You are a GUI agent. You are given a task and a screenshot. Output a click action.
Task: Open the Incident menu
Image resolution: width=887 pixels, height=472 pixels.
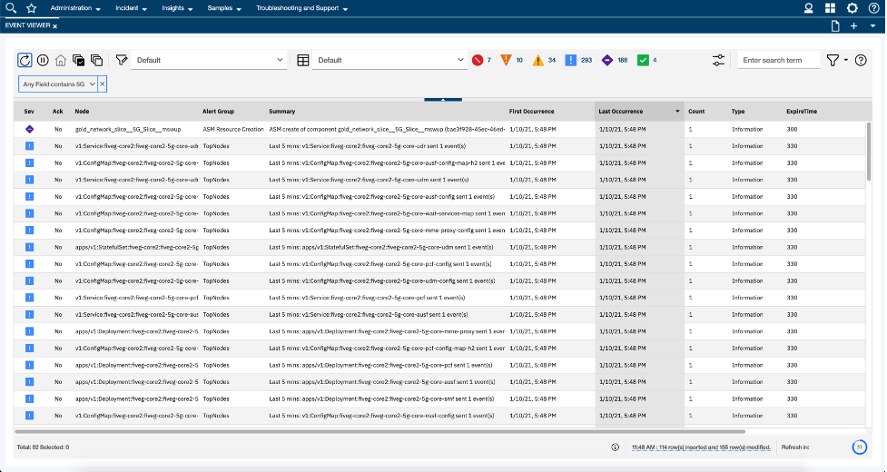click(x=131, y=8)
